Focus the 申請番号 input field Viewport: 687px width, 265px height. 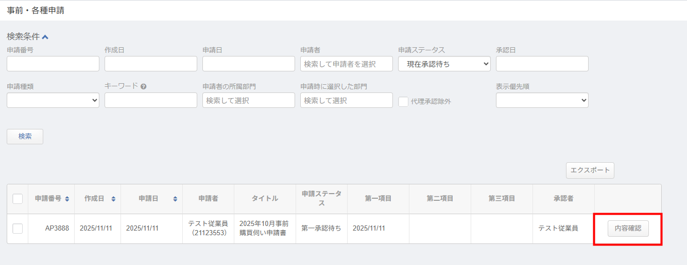(x=53, y=64)
